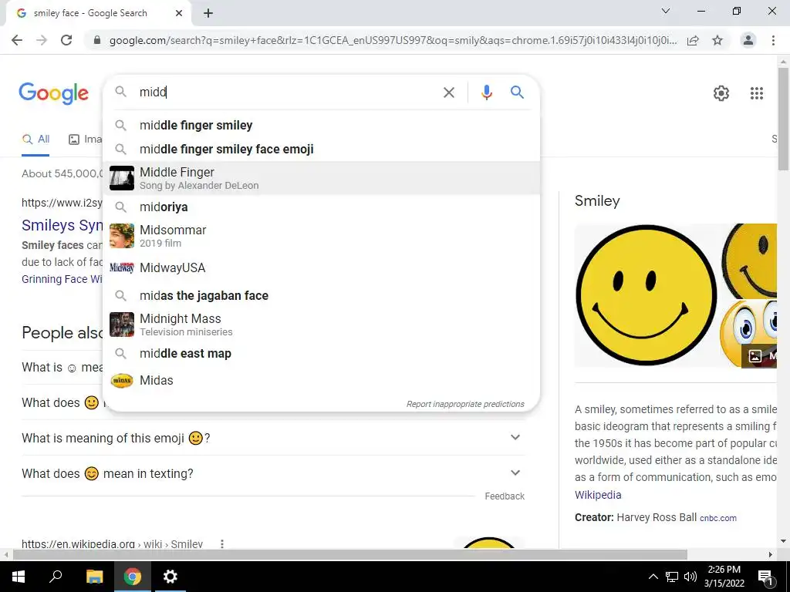This screenshot has width=790, height=592.
Task: Expand 'What is meaning of this emoji' question
Action: 273,438
